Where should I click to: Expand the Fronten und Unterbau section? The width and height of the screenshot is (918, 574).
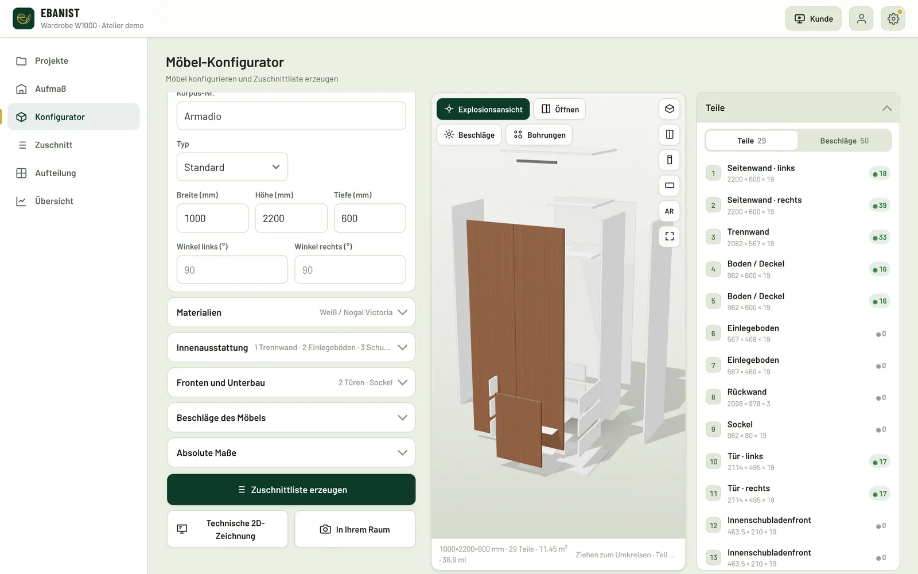click(x=291, y=382)
